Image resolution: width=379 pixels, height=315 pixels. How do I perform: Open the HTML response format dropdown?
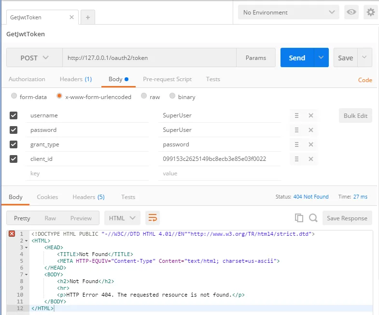(x=122, y=218)
